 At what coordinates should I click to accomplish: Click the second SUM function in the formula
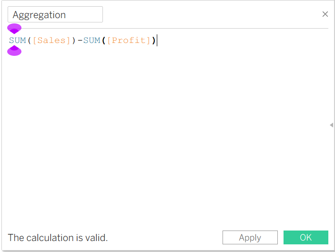click(x=91, y=40)
